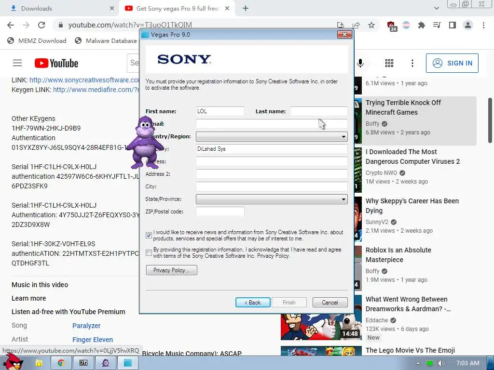Click the BonziBuddy purple gorilla

click(145, 142)
